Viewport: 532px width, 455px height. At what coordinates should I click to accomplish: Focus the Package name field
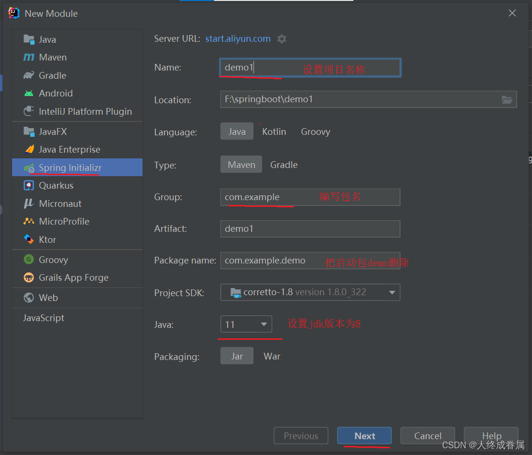310,261
